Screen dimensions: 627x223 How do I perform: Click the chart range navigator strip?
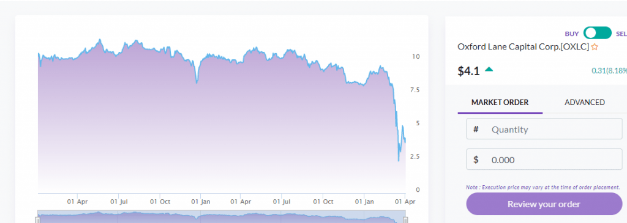[x=221, y=217]
